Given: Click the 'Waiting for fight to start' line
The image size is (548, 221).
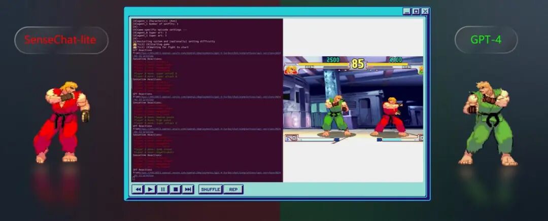Looking at the screenshot, I should point(161,47).
